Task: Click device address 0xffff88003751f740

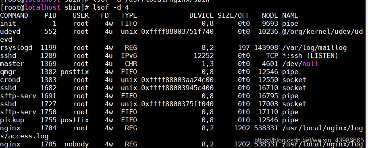Action: pos(177,32)
